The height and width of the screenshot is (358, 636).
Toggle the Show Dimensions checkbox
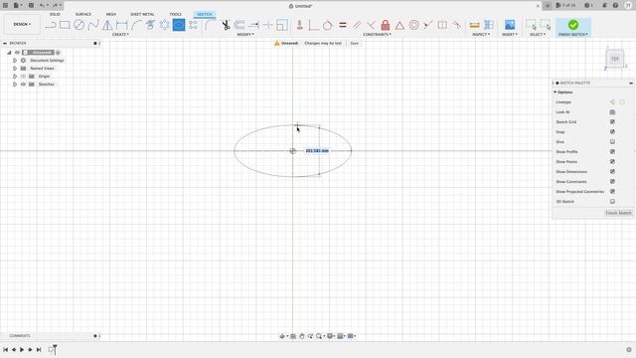[x=612, y=172]
